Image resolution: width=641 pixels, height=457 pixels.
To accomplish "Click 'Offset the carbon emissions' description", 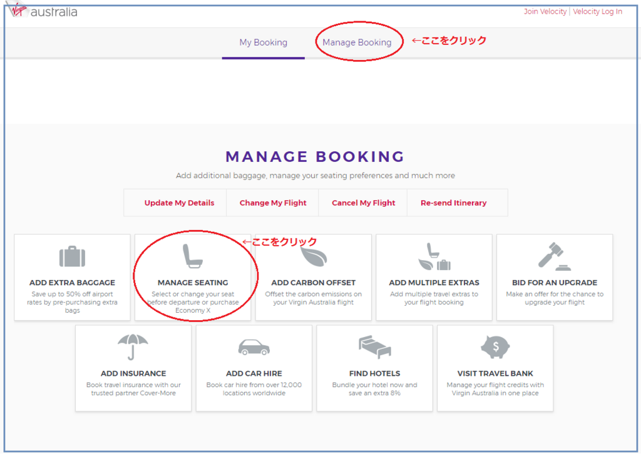I will [x=314, y=298].
